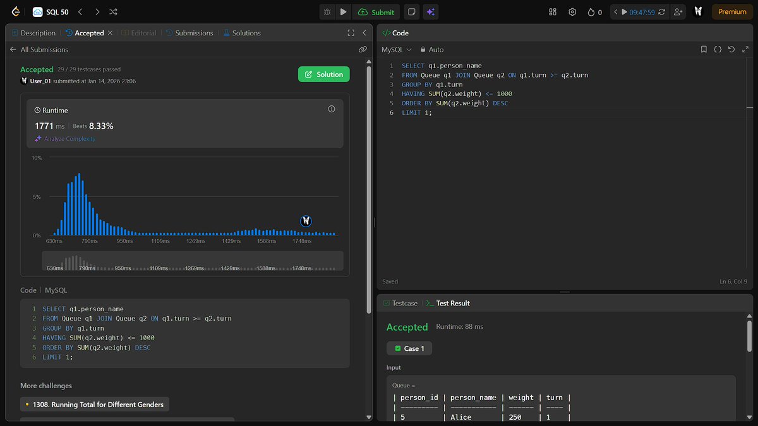The width and height of the screenshot is (758, 426).
Task: Collapse the left panel chevron
Action: click(364, 33)
